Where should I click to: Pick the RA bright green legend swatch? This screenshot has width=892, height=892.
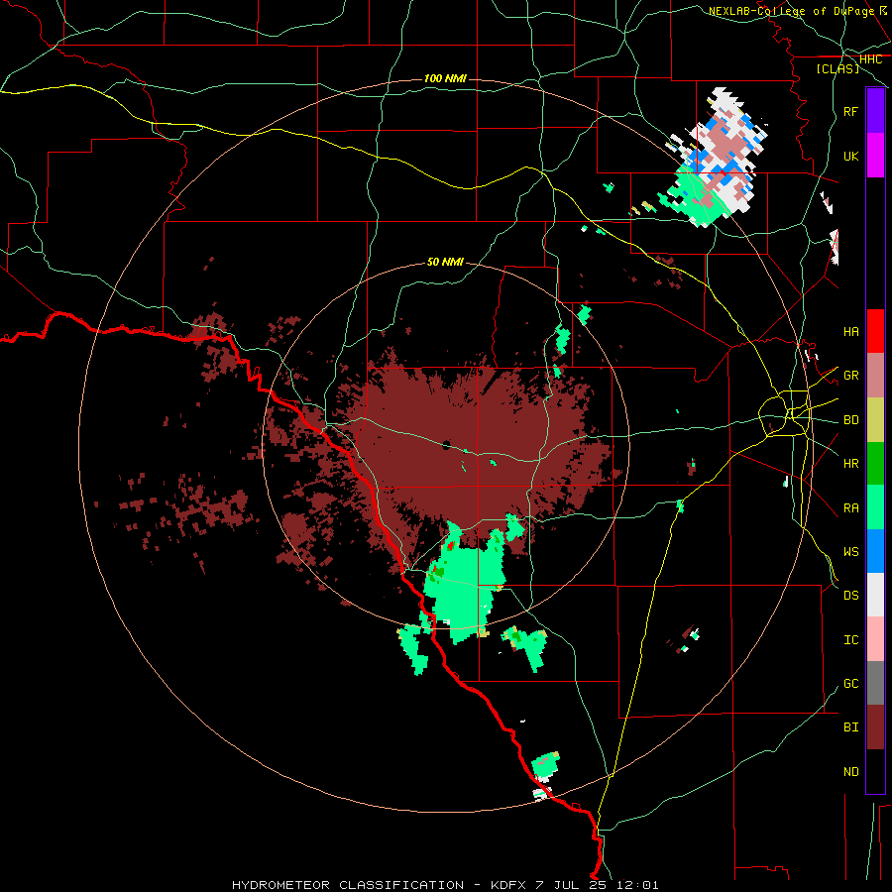pos(875,507)
